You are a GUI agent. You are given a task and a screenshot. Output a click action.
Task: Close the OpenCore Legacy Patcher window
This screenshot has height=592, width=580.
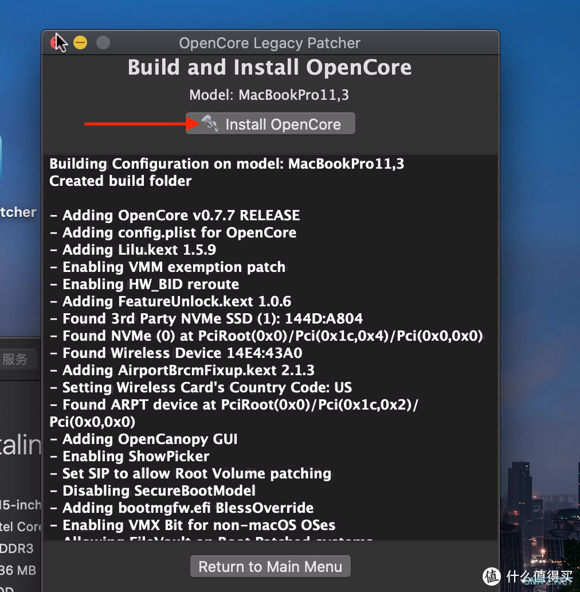(x=57, y=42)
